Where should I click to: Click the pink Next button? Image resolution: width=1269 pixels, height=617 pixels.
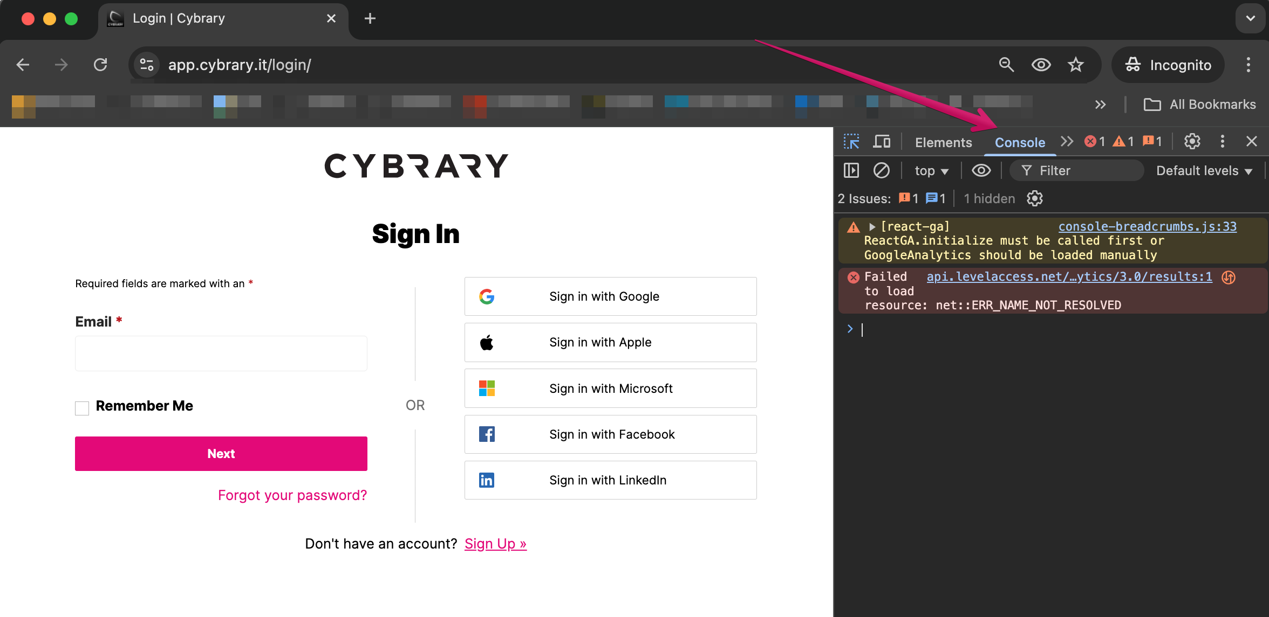coord(221,454)
